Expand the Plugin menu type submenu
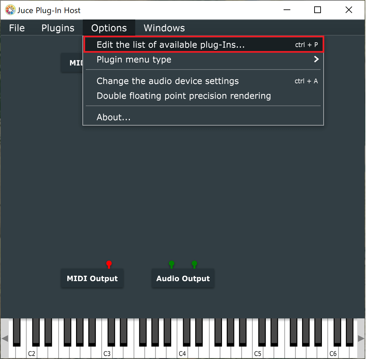The height and width of the screenshot is (359, 366). coord(203,59)
